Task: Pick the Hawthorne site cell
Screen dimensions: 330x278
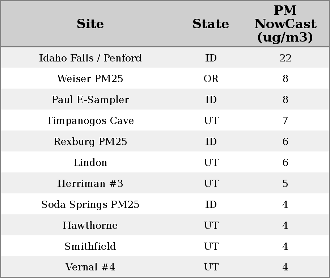Action: click(90, 226)
